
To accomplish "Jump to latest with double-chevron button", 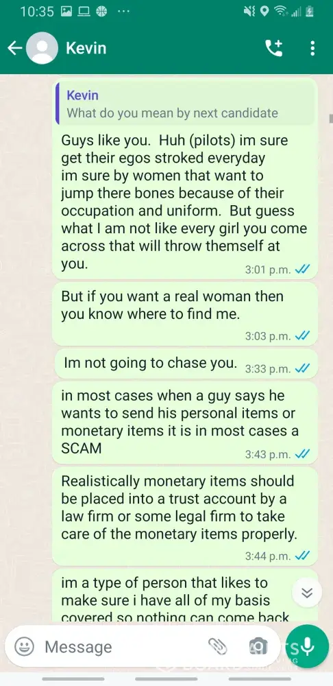I will (307, 593).
